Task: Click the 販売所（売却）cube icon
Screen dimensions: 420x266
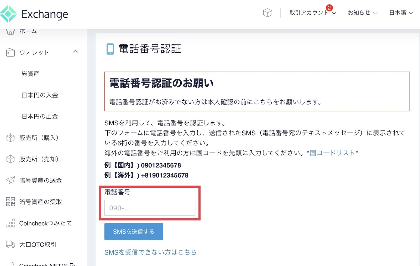Action: tap(10, 159)
